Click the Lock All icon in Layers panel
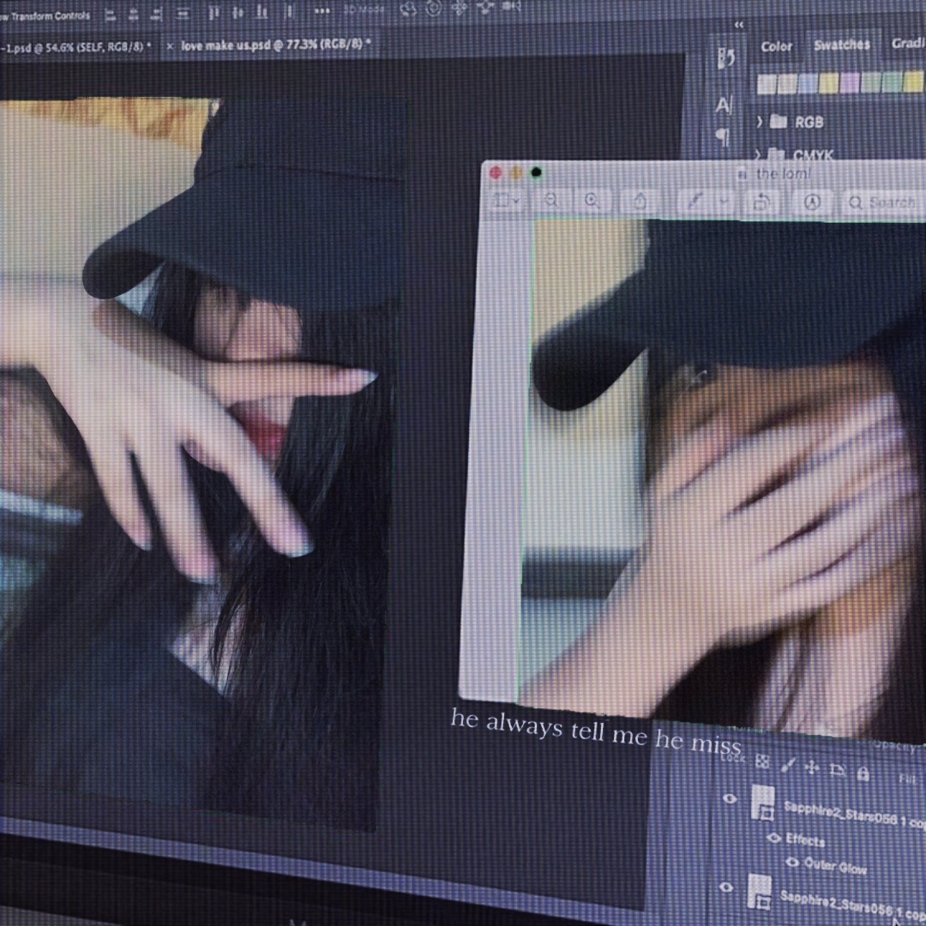The width and height of the screenshot is (926, 926). 863,773
